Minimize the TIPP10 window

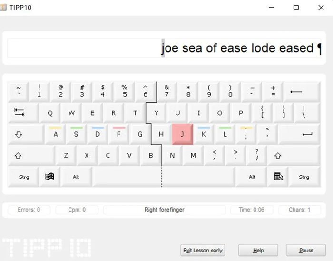tap(272, 8)
